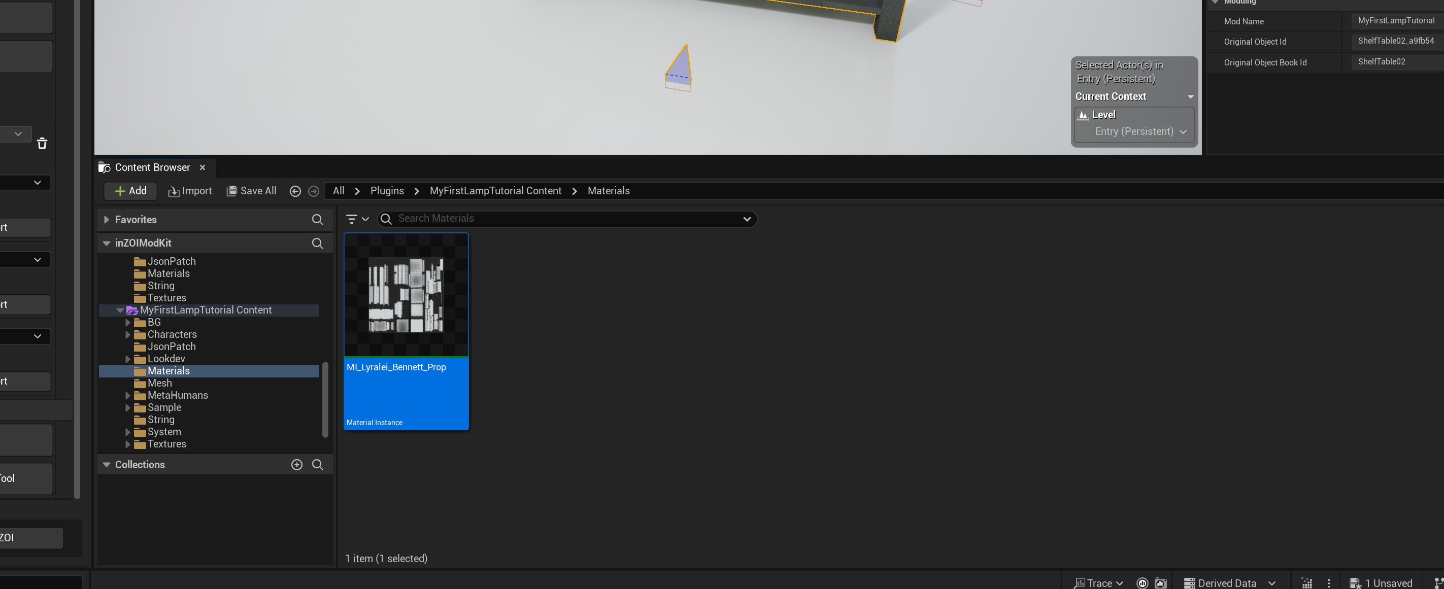Open the Plugins breadcrumb
This screenshot has height=589, width=1444.
(x=387, y=191)
